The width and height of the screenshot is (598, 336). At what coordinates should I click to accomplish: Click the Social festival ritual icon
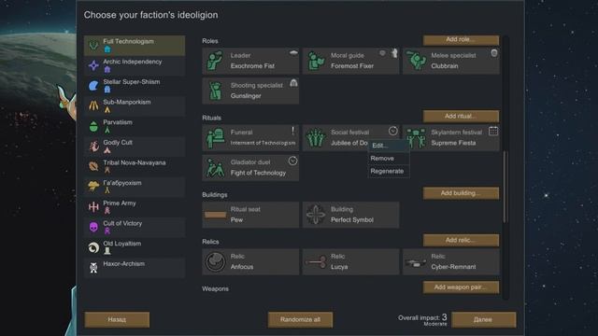point(316,138)
